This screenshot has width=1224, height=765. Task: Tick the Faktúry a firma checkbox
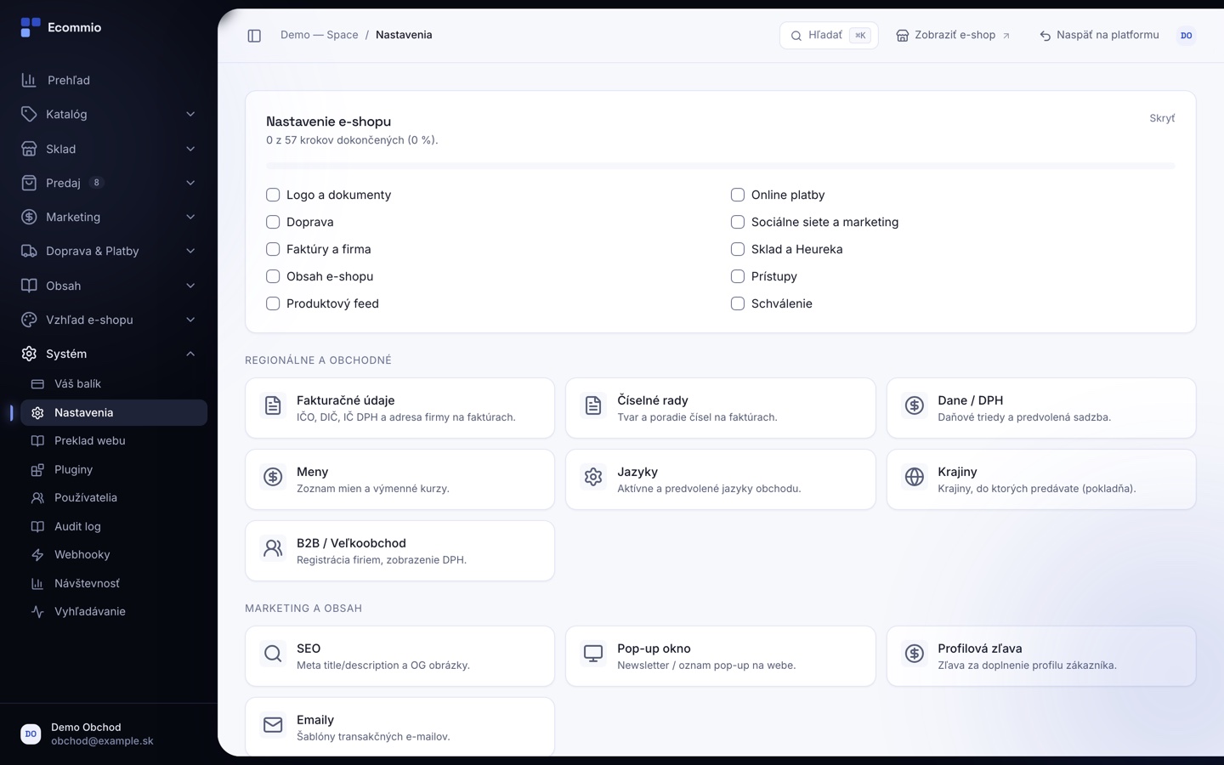point(273,249)
